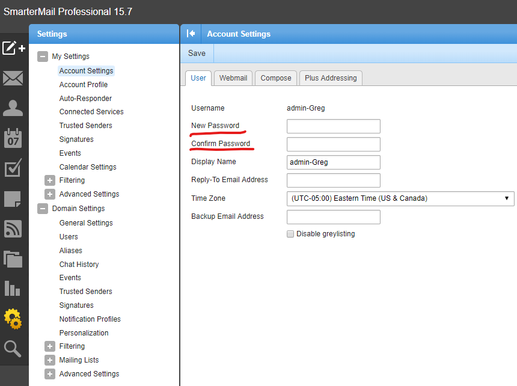Switch to the Plus Addressing tab
The image size is (517, 386).
(x=331, y=78)
